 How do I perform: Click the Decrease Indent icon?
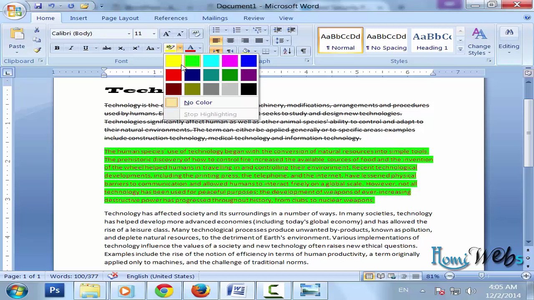(277, 30)
